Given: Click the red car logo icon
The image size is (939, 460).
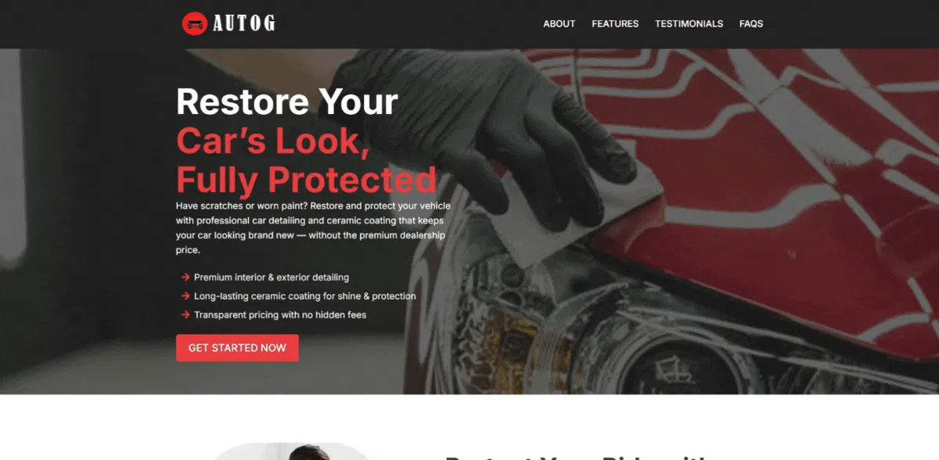Looking at the screenshot, I should (194, 23).
